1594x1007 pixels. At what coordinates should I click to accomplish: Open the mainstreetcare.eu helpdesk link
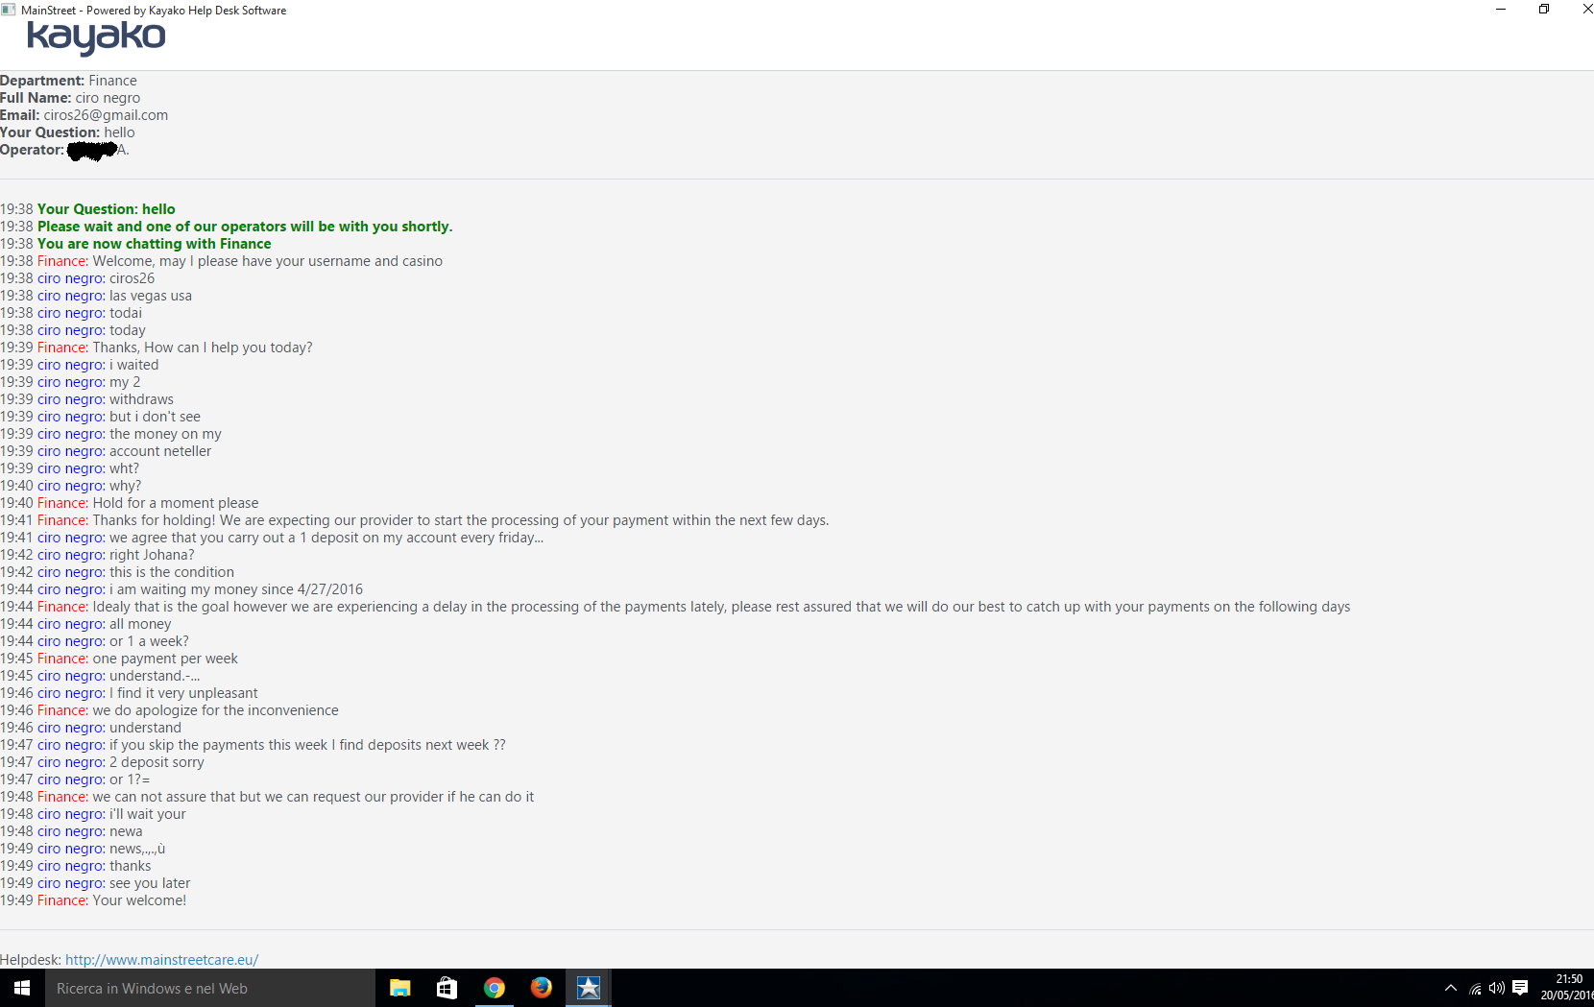click(x=161, y=960)
